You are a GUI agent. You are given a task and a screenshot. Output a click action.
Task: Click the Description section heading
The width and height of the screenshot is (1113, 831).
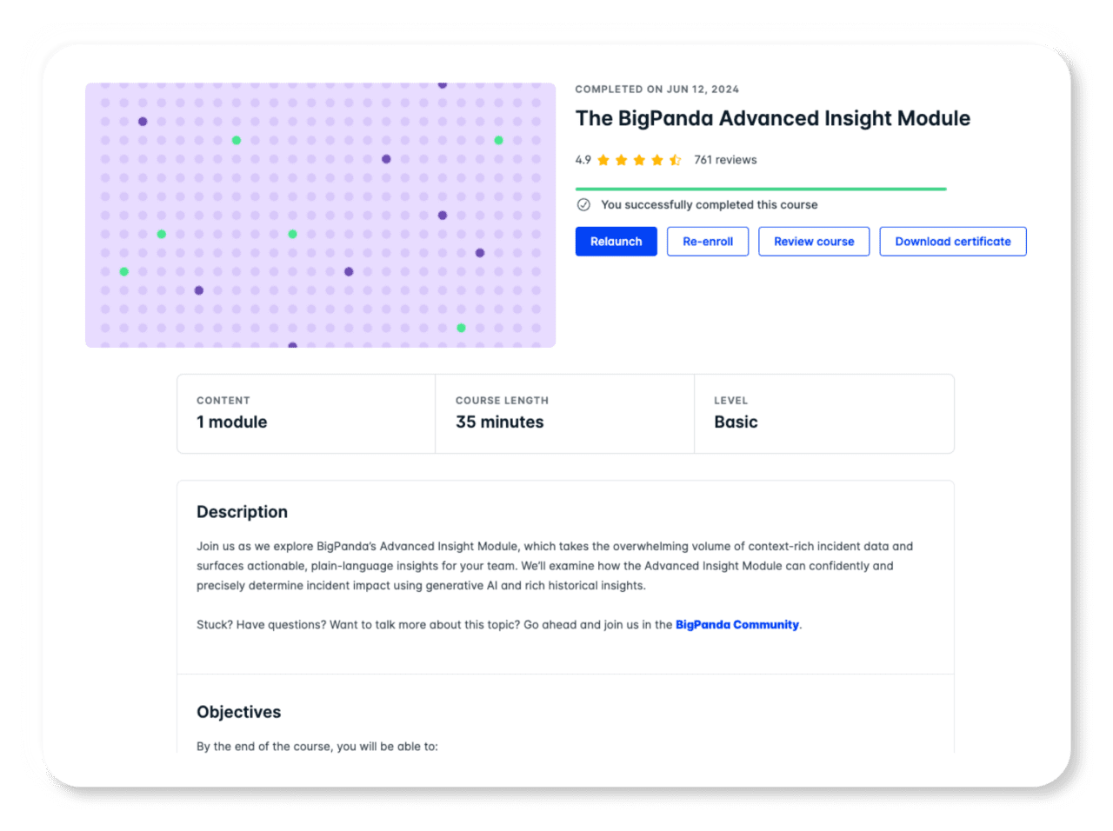point(242,512)
